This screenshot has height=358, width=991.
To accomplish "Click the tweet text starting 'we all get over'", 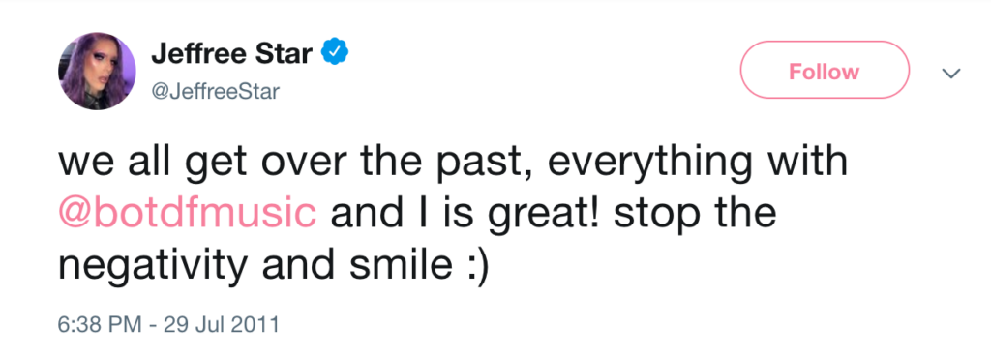I will point(453,217).
